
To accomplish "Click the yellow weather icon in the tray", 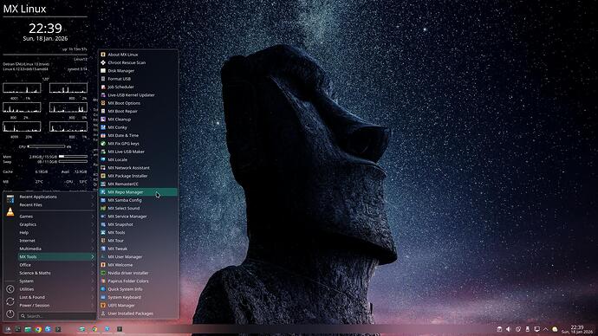I will (555, 329).
